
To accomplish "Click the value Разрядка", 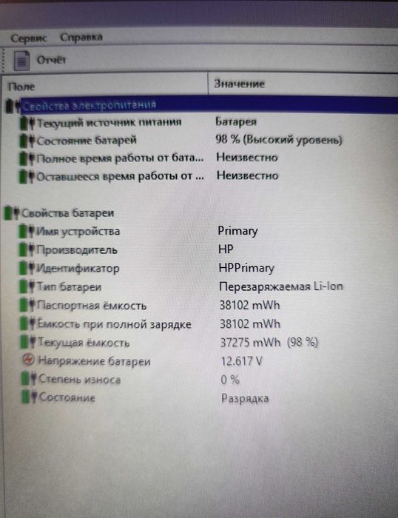I will tap(245, 398).
